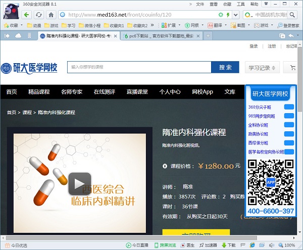Screen dimensions: 303x250
Task: Click the 课程 breadcrumb link
Action: pos(27,113)
